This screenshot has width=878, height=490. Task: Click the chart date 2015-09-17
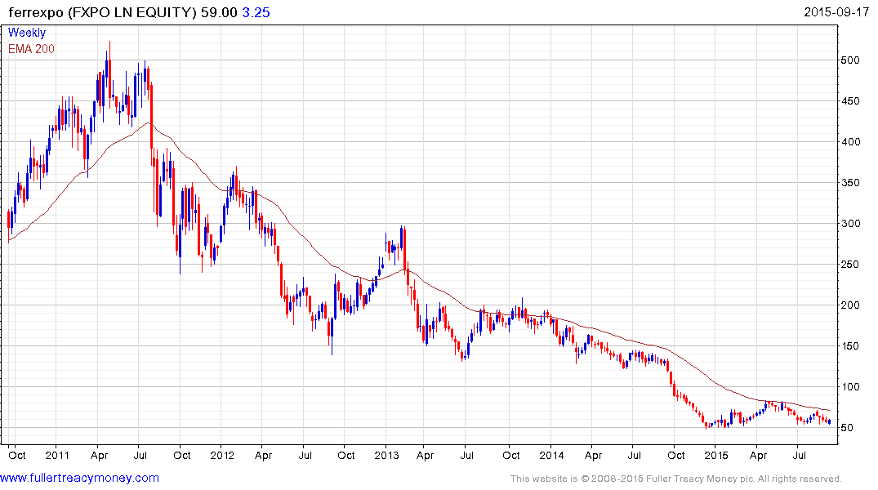pyautogui.click(x=836, y=11)
